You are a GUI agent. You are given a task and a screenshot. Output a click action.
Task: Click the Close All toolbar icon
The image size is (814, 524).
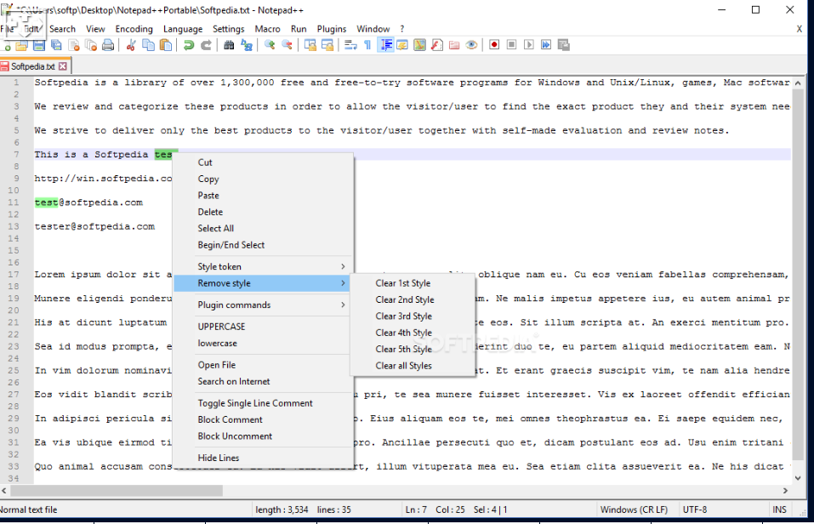[91, 46]
